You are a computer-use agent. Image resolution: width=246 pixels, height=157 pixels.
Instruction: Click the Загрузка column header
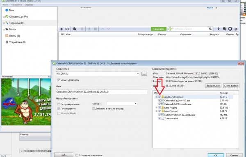[x=214, y=34]
